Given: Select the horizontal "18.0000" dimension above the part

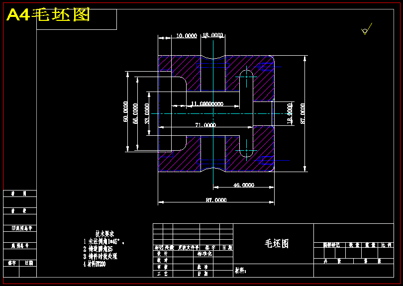Looking at the screenshot, I should coord(213,35).
